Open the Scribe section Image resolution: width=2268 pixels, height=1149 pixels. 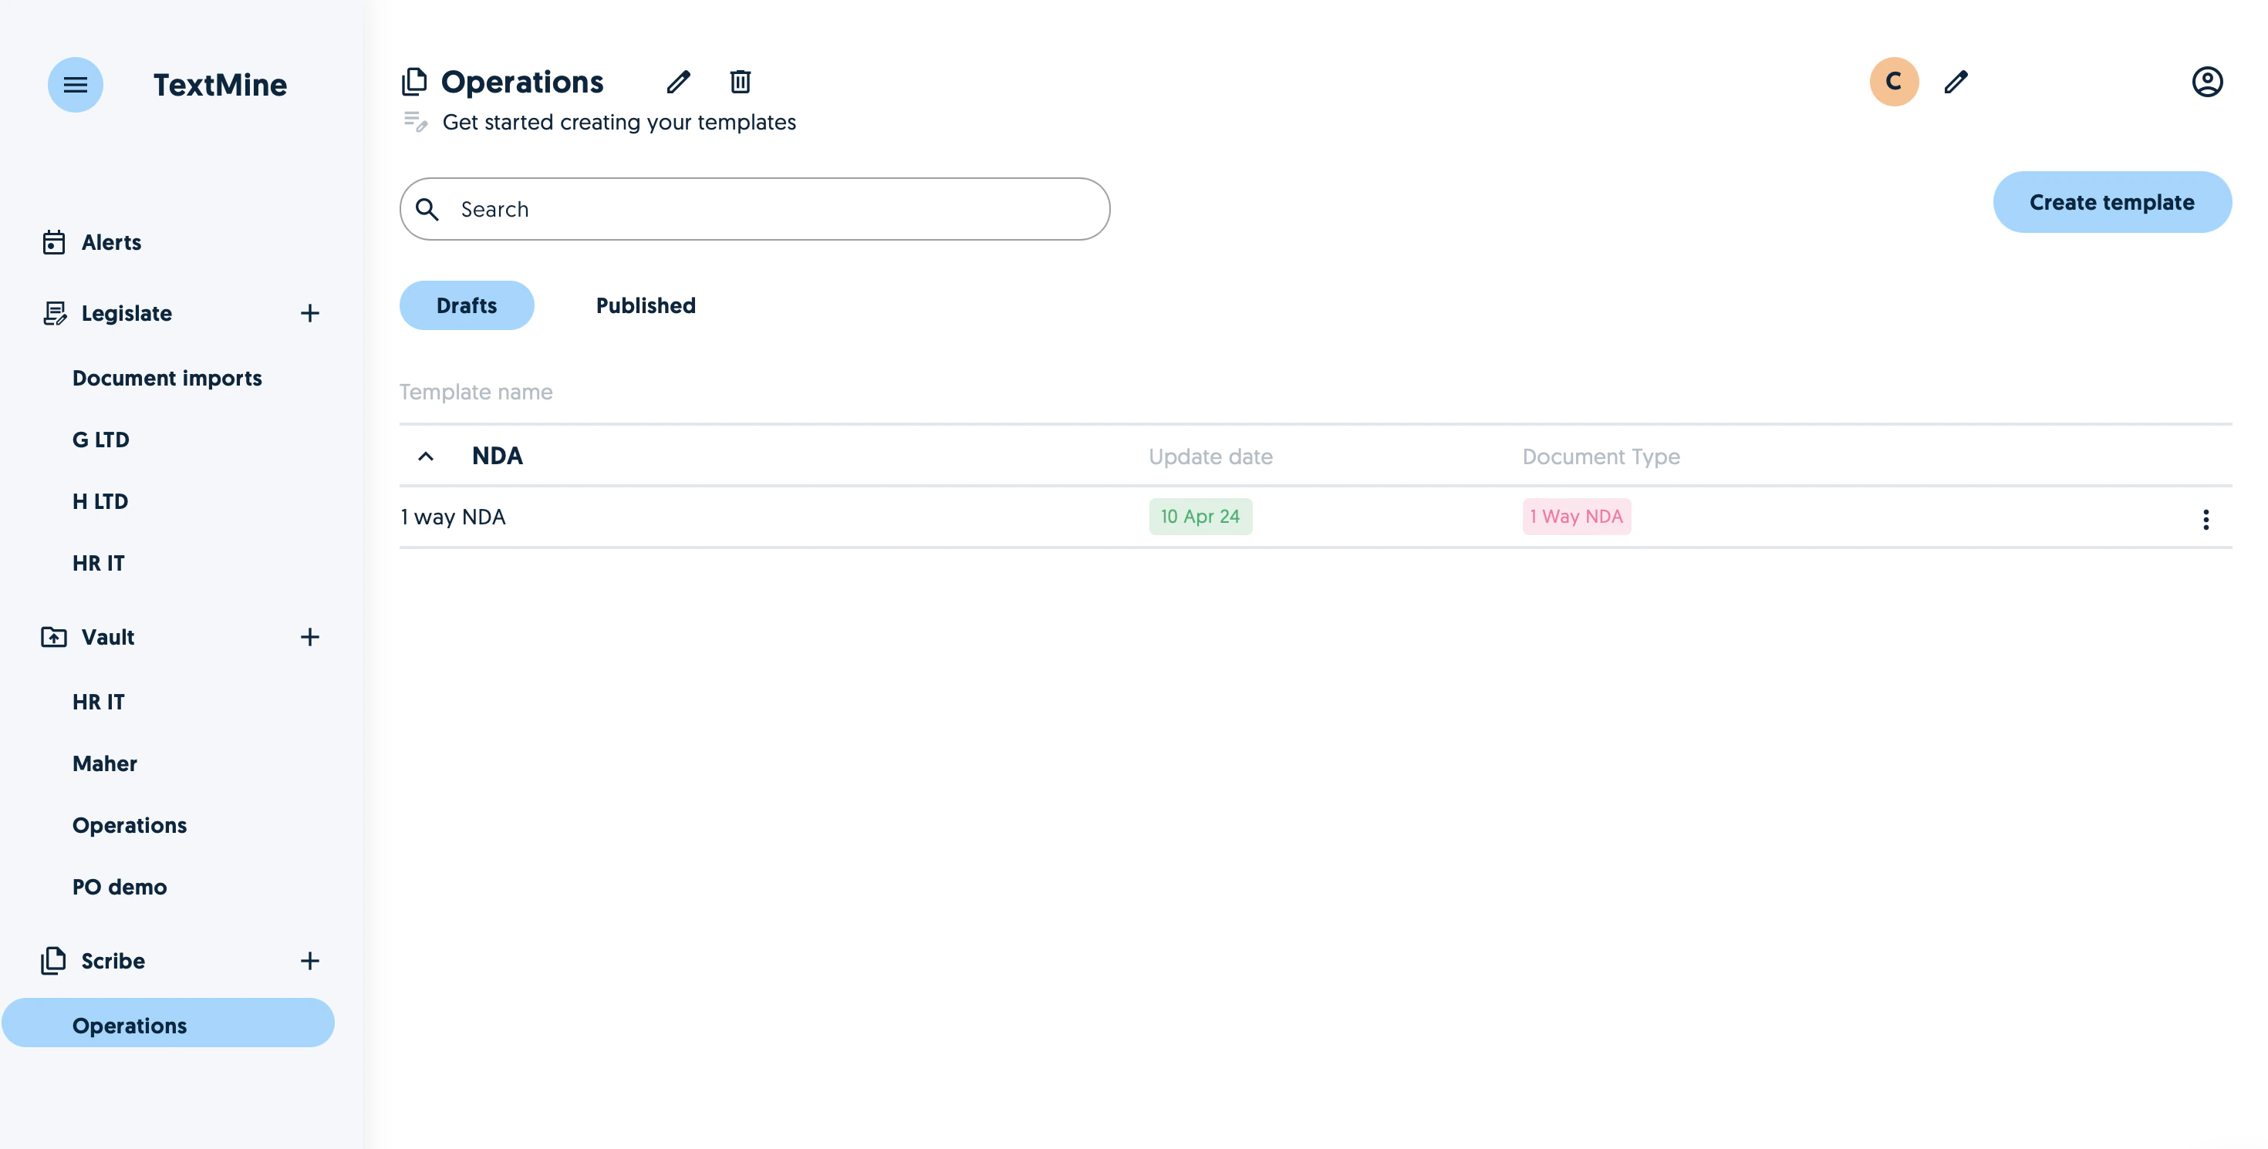[113, 961]
